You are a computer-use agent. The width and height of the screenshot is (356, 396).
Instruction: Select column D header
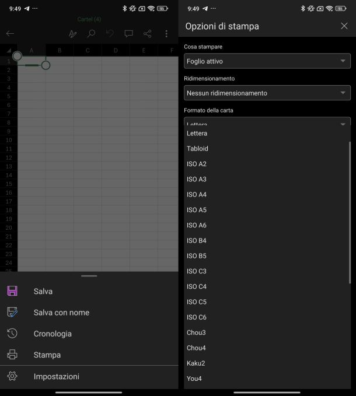116,50
